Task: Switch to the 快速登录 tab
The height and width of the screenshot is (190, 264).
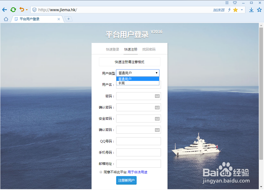Action: (x=113, y=49)
